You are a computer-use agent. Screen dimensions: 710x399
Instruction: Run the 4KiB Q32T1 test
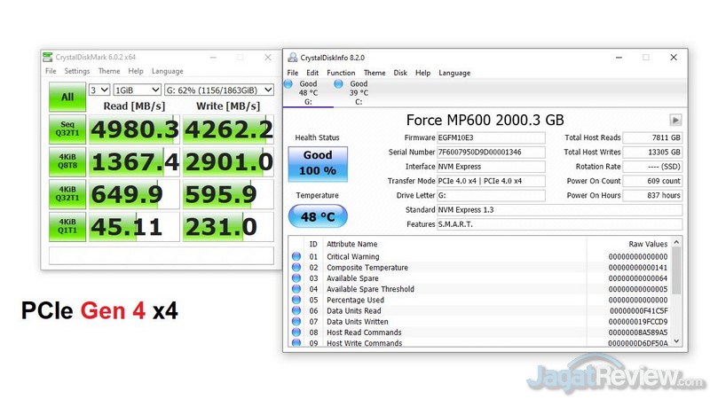pos(67,194)
